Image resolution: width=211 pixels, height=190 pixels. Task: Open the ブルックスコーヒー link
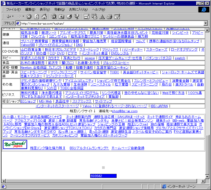click(x=116, y=63)
